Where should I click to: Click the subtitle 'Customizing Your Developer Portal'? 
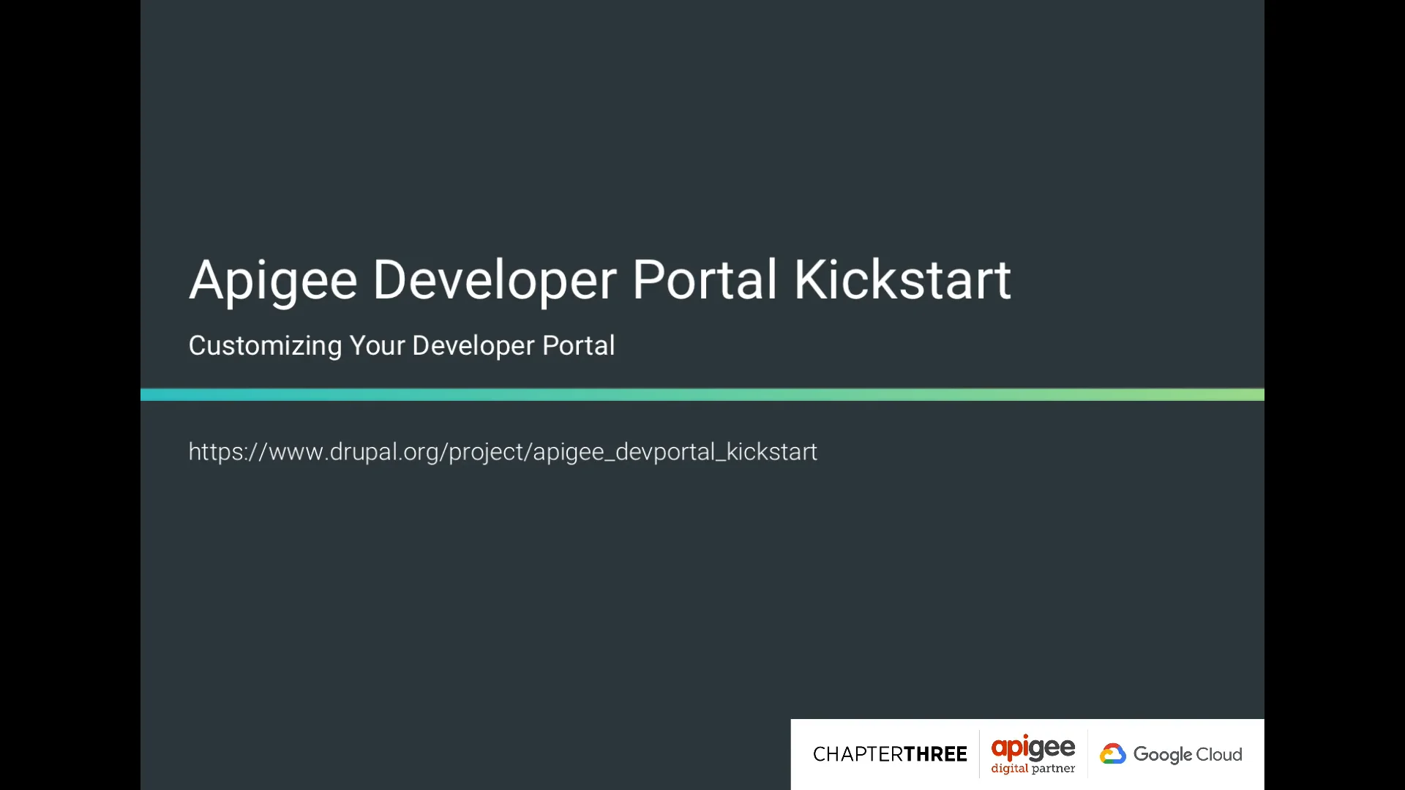pos(401,345)
